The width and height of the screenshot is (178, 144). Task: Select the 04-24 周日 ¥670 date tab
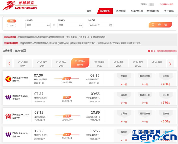(23, 64)
